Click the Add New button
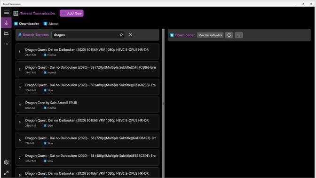Viewport: 316px width, 178px height. pos(71,13)
